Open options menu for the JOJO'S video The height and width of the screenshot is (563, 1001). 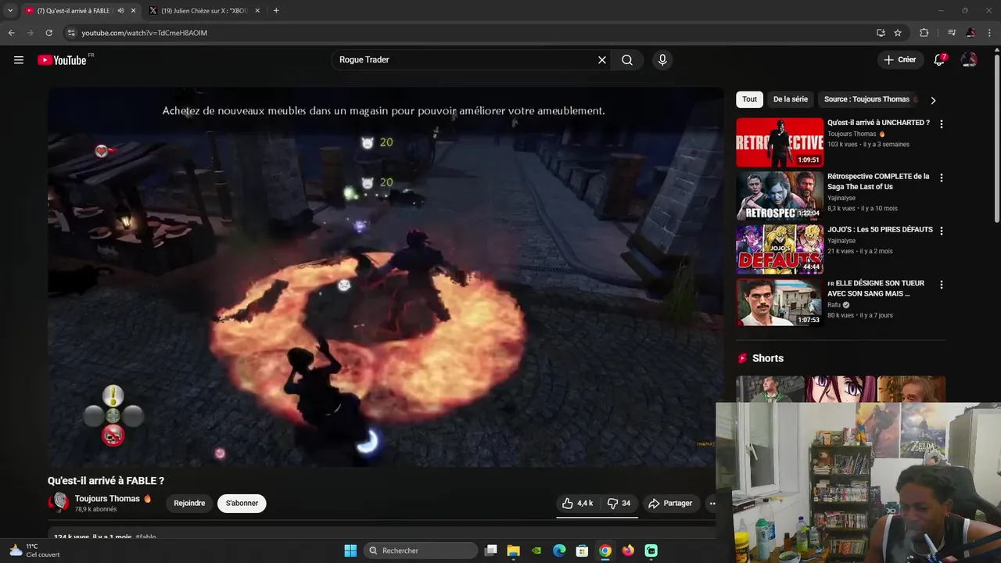coord(941,231)
